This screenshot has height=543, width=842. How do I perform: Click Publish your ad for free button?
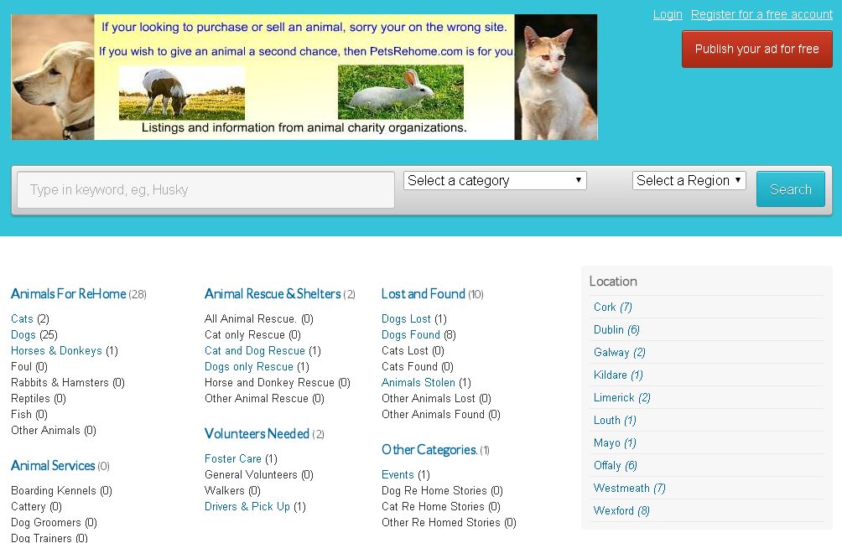click(x=756, y=49)
